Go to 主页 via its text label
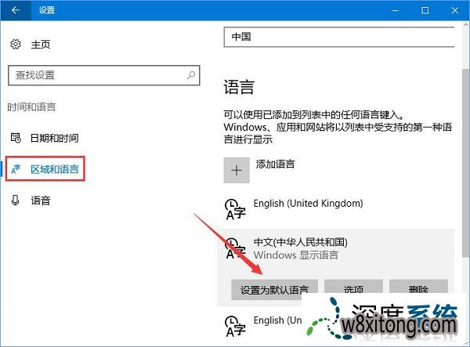Image resolution: width=470 pixels, height=347 pixels. coord(41,45)
